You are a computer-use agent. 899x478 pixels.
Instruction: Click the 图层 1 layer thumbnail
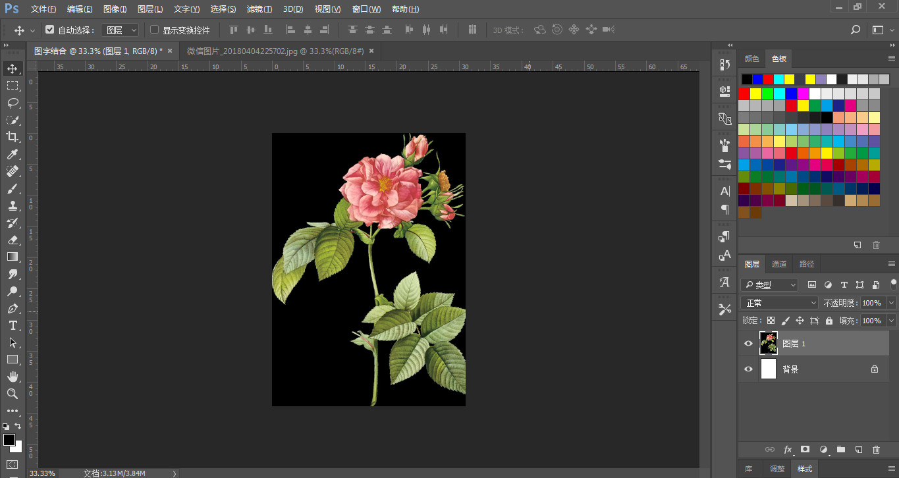(769, 344)
